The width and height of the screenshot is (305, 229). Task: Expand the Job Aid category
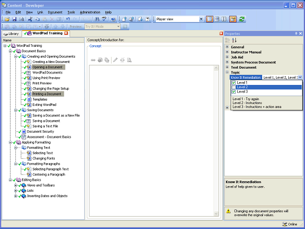click(x=227, y=57)
